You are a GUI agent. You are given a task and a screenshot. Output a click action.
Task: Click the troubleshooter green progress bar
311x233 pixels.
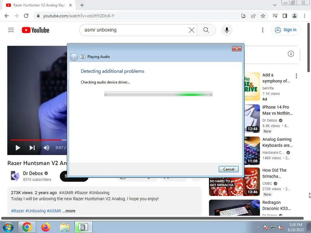pyautogui.click(x=158, y=94)
